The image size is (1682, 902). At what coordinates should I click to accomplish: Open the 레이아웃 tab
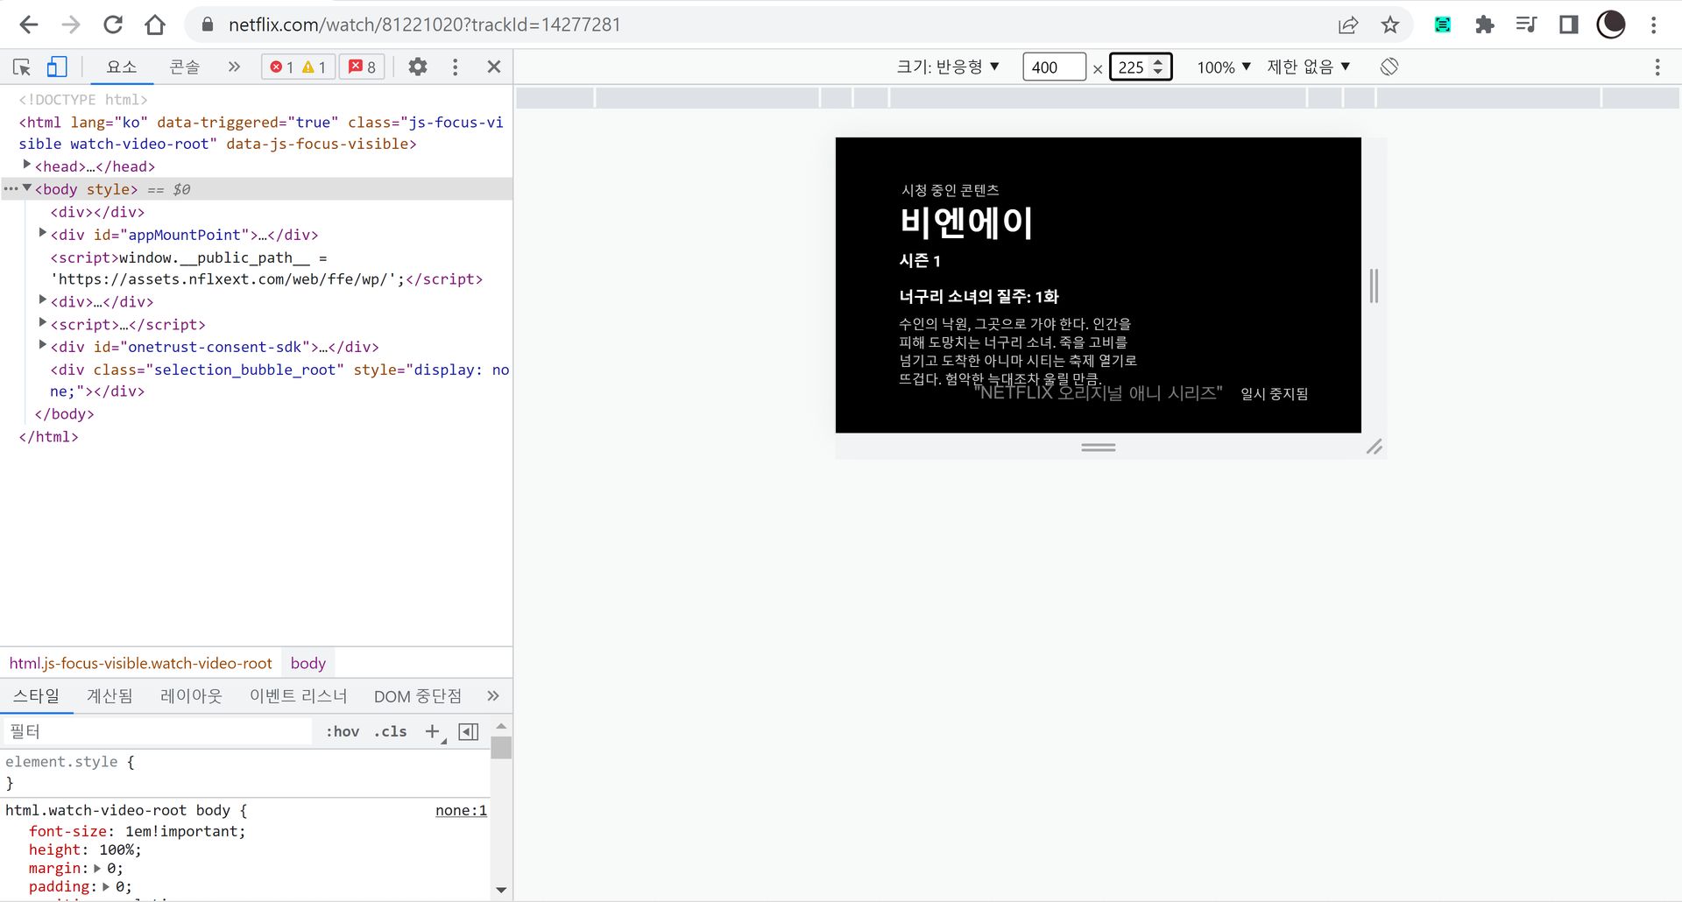coord(191,695)
